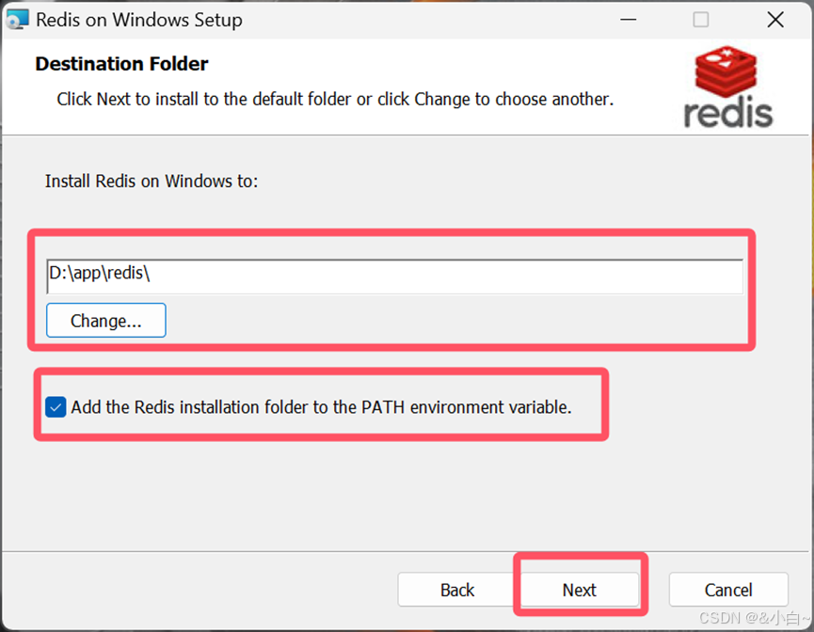Click the 'Redis on Windows Setup' title text
The image size is (814, 632).
(x=139, y=20)
